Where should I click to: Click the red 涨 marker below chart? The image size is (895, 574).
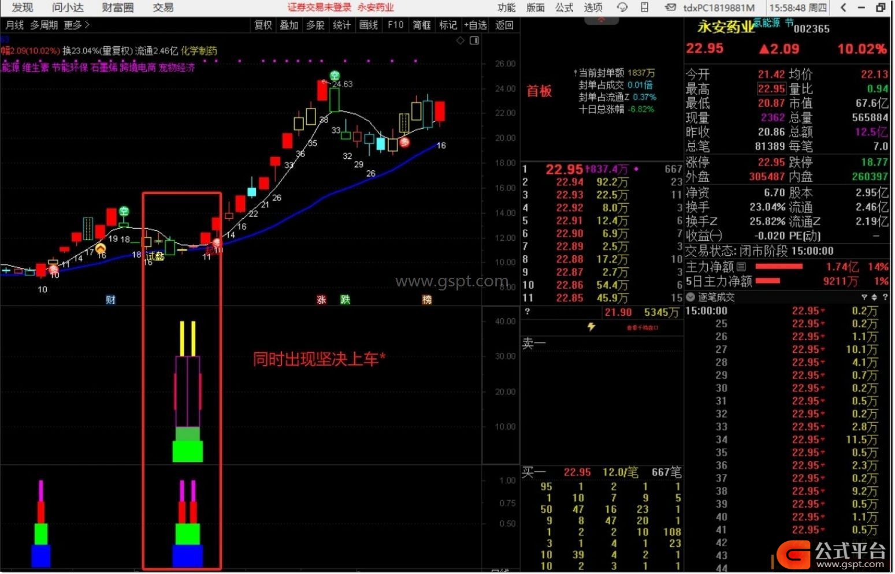pos(322,299)
